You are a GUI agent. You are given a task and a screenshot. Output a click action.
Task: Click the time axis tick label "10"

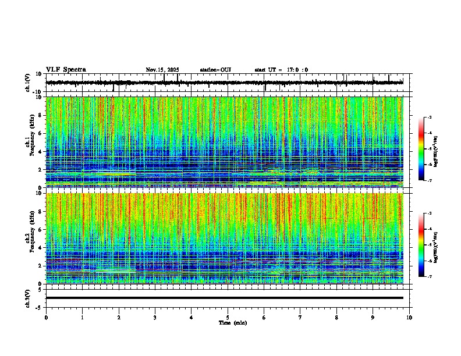coord(409,318)
